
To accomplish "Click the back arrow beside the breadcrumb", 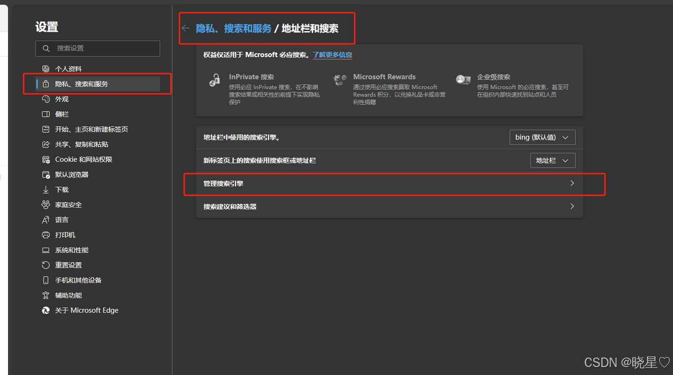I will [186, 28].
